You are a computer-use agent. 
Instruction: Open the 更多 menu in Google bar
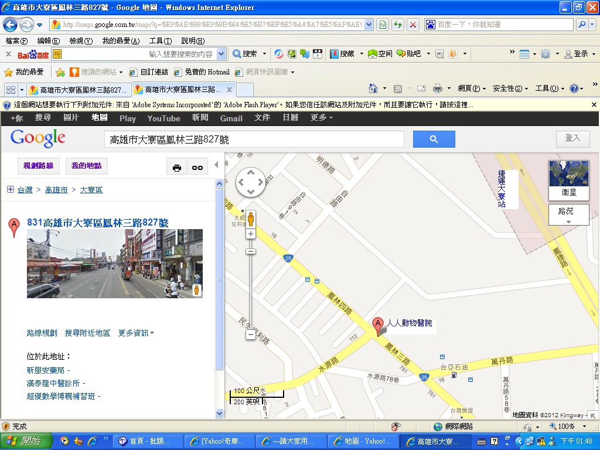coord(321,118)
